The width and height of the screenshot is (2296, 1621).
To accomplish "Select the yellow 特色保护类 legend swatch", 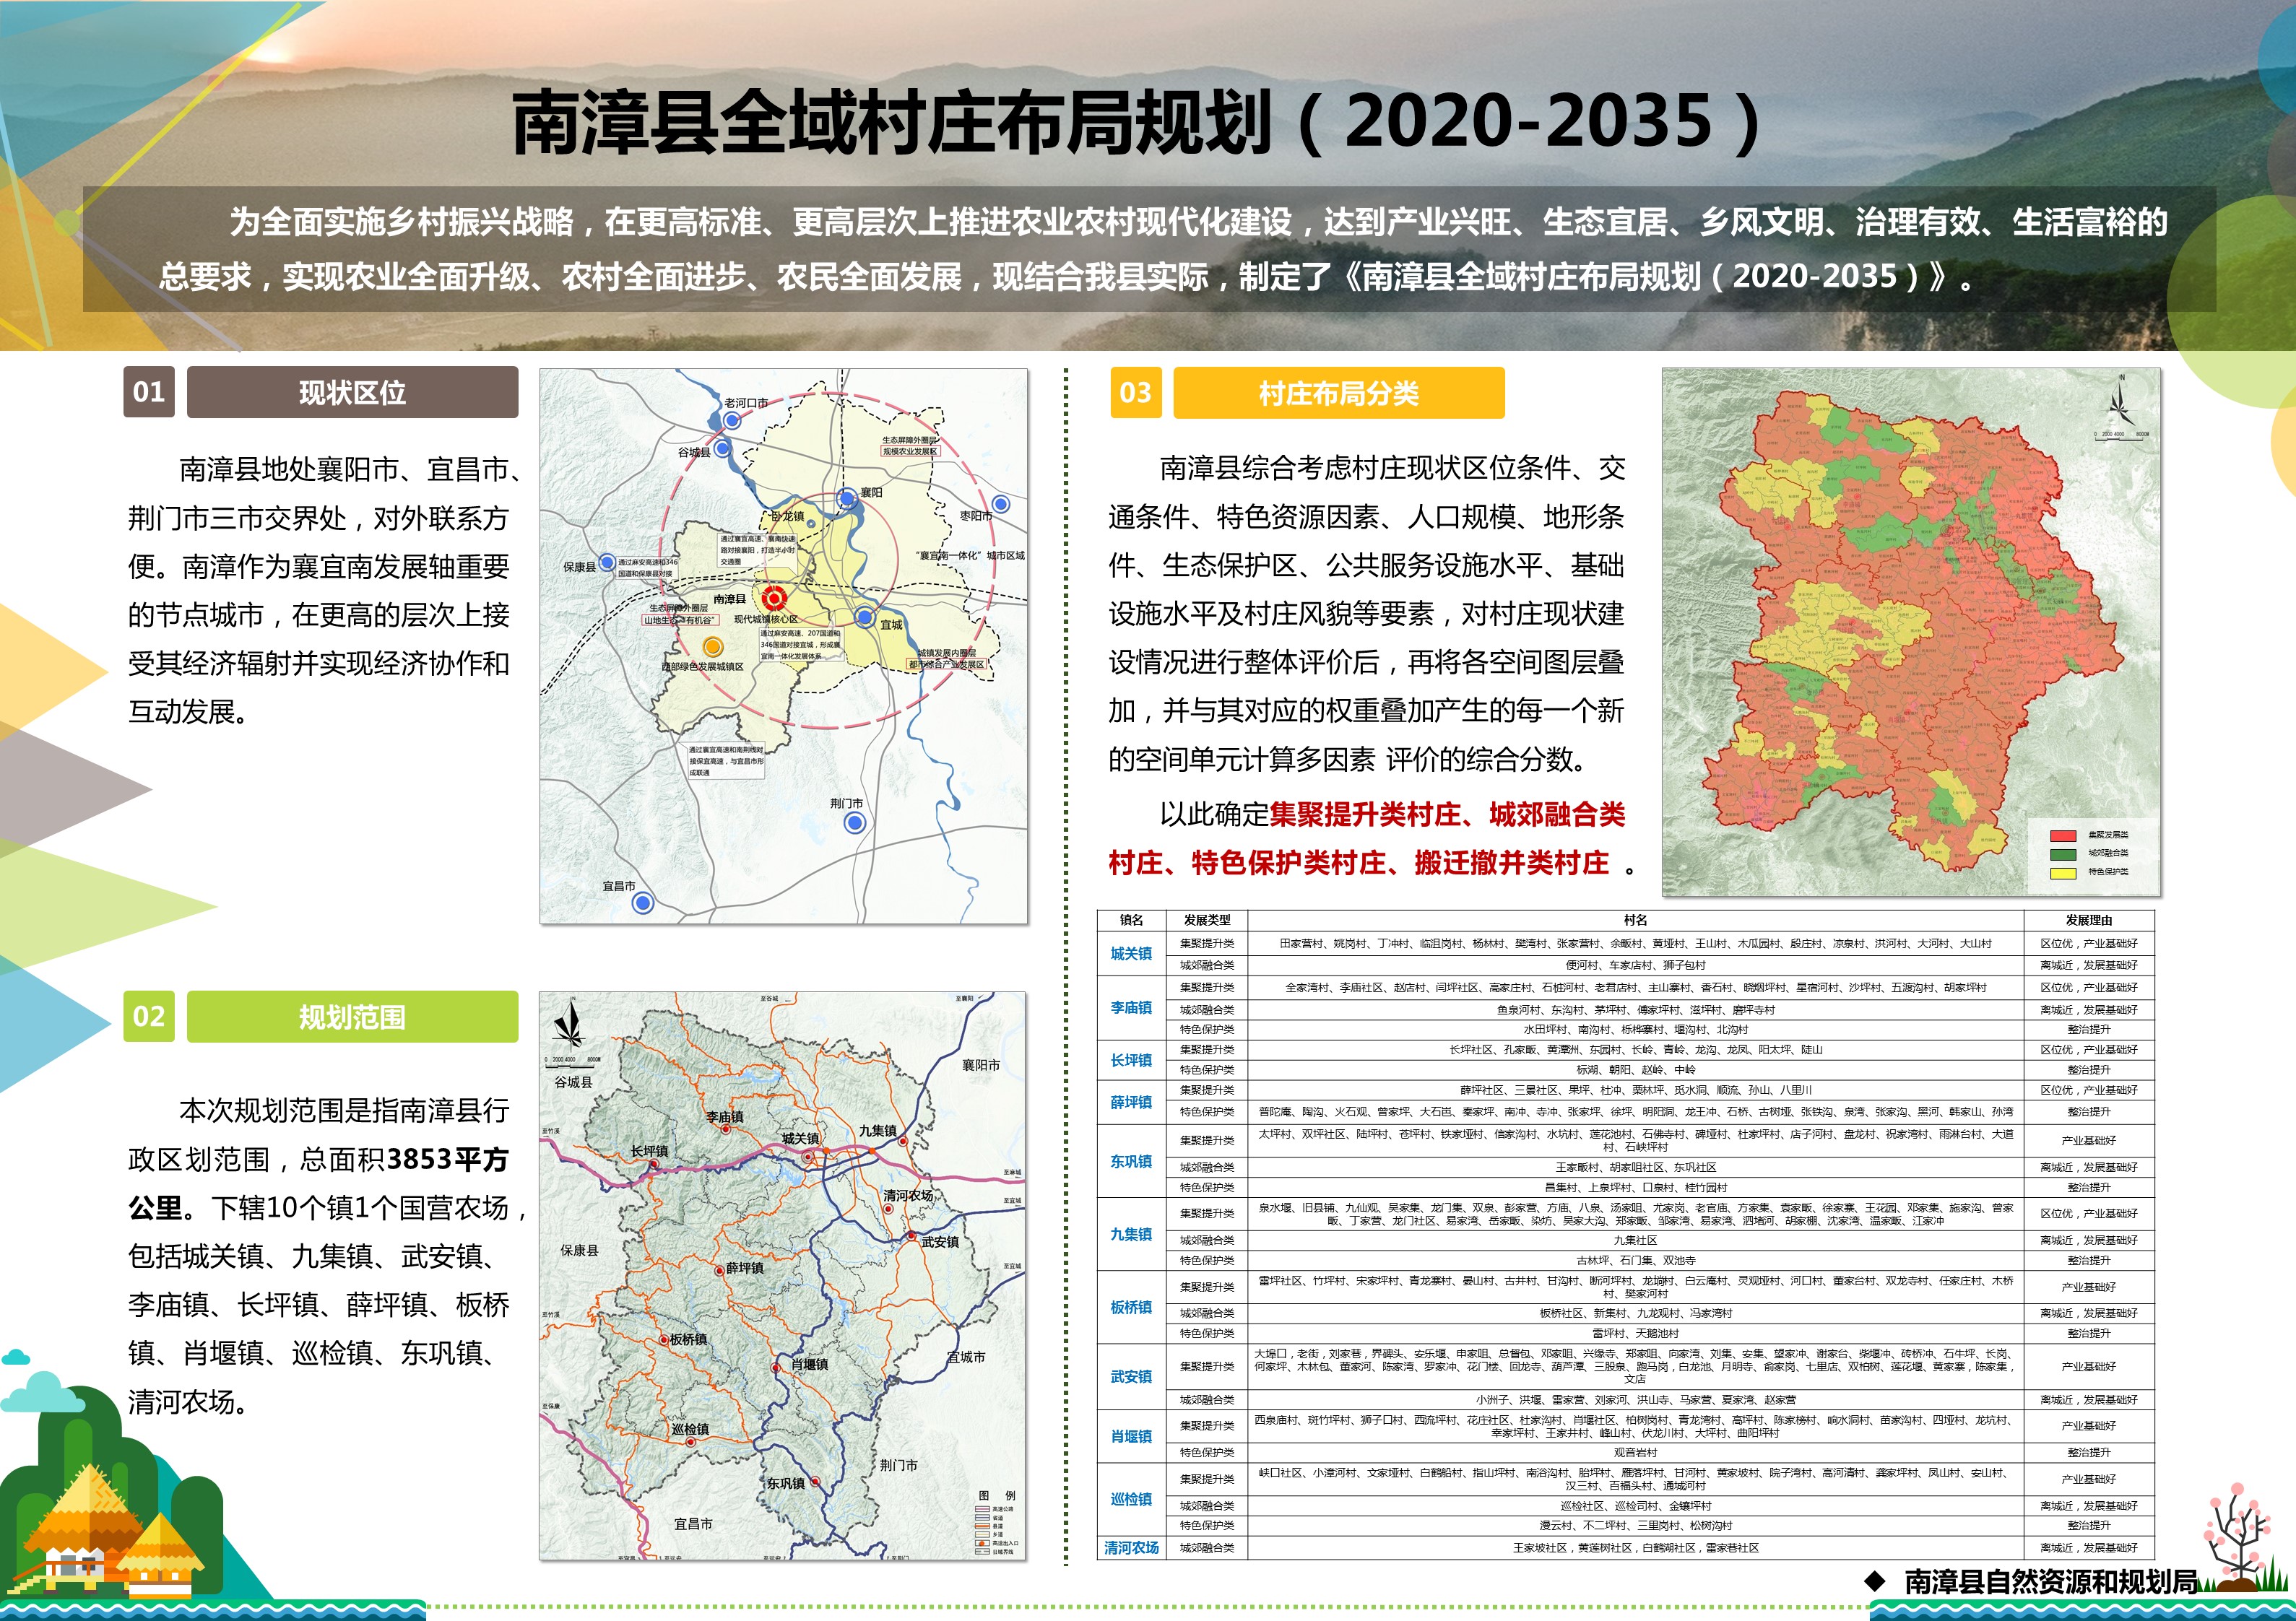I will click(x=2063, y=873).
